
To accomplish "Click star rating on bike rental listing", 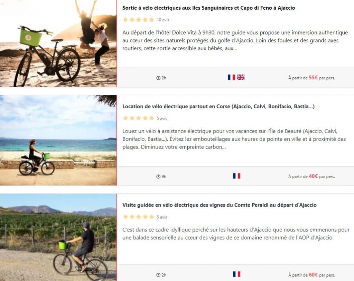I will [138, 118].
